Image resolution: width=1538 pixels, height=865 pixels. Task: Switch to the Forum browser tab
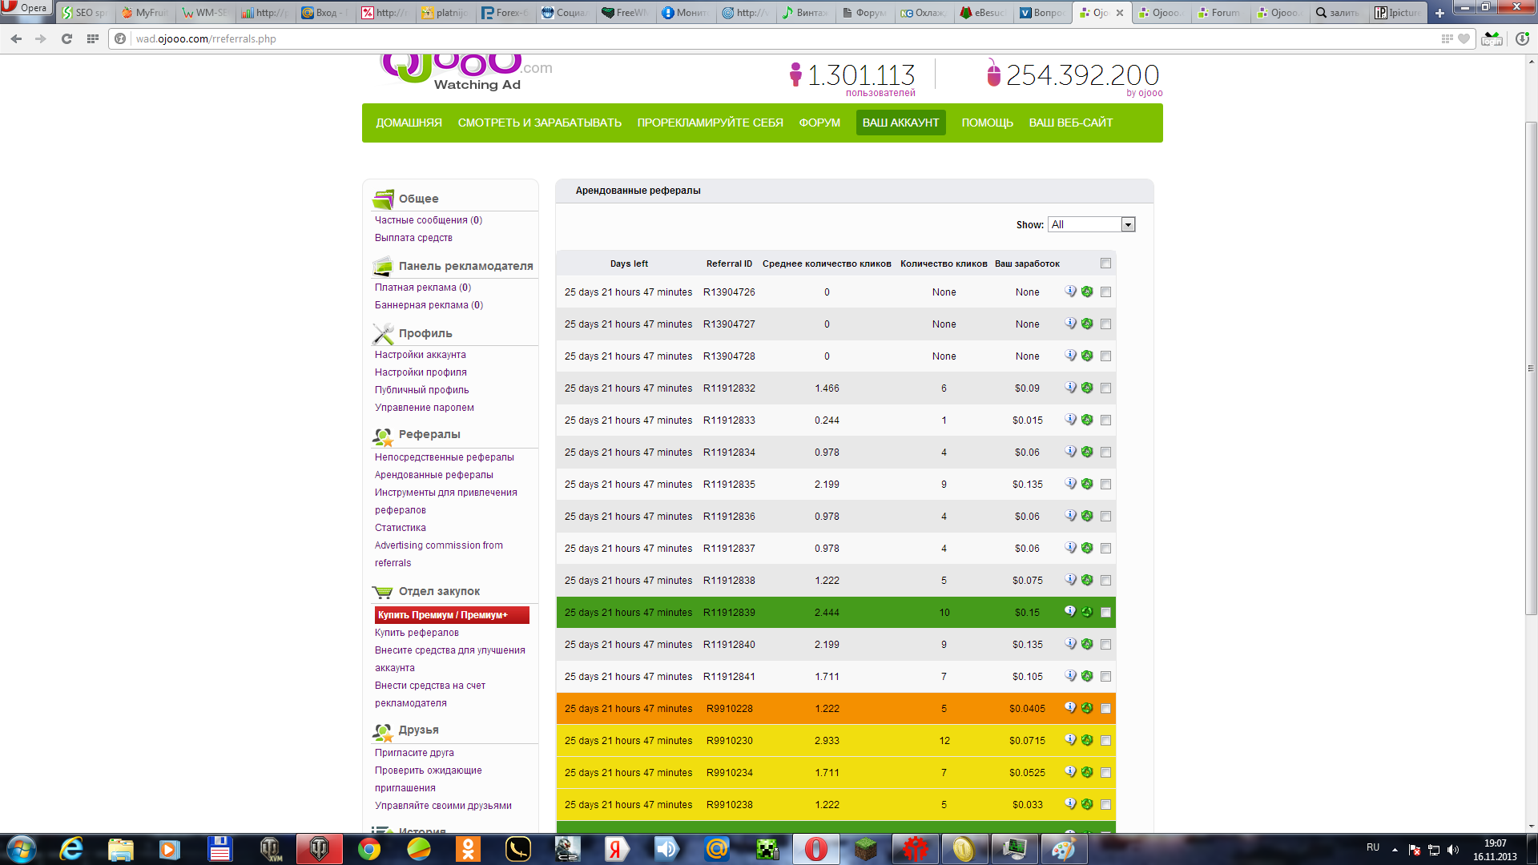[x=1221, y=13]
